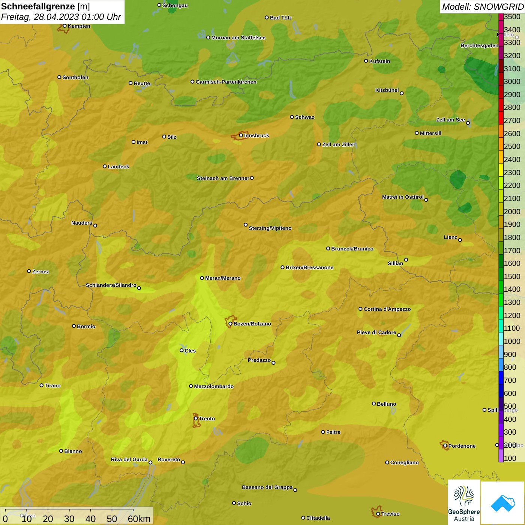Click the Kitzbühel label
The height and width of the screenshot is (525, 525).
click(x=387, y=90)
